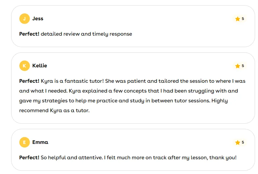The image size is (258, 174).
Task: Select the reviewer name Emma
Action: pos(40,142)
